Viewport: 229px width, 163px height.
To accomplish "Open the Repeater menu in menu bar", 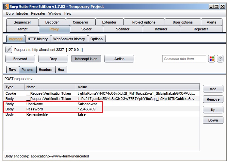I will 38,13.
